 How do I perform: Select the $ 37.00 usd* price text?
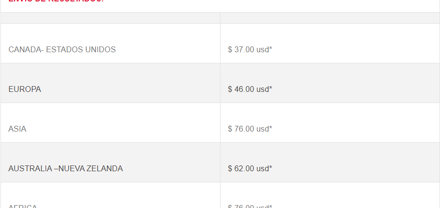point(250,49)
